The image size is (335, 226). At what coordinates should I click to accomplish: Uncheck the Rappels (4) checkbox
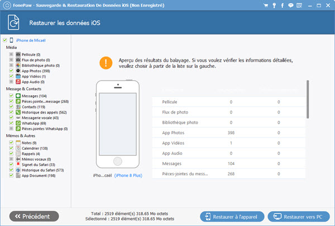tap(11, 154)
